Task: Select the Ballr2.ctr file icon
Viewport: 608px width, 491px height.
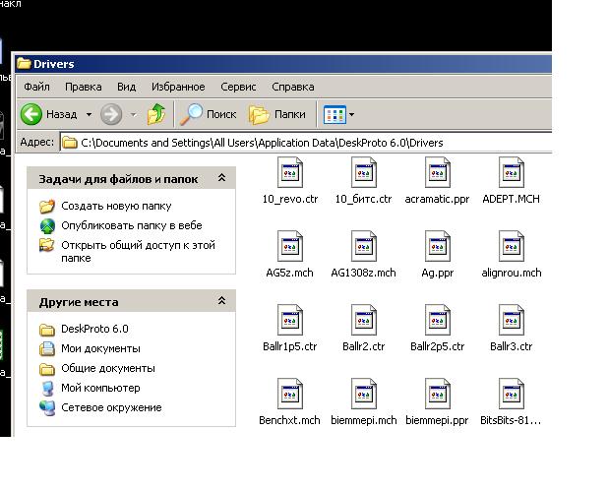Action: 363,321
